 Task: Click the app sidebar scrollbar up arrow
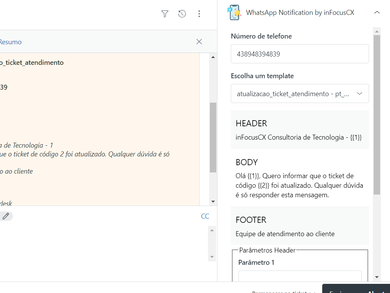[377, 31]
